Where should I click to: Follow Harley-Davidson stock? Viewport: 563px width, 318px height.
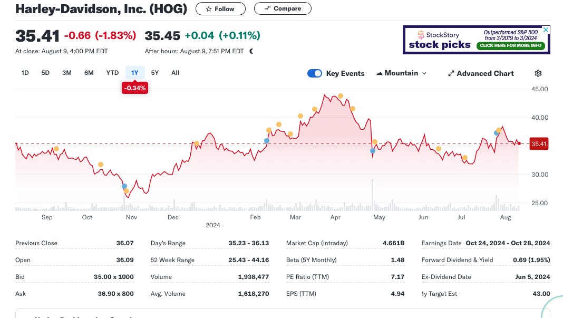220,9
